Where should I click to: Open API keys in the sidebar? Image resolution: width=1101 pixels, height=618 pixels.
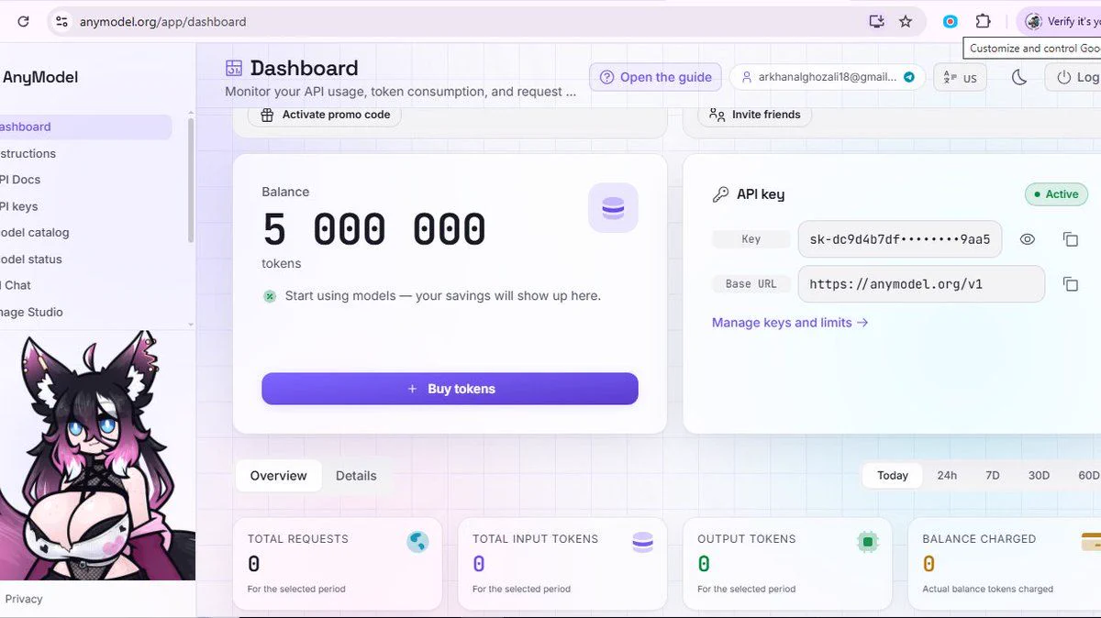point(84,206)
